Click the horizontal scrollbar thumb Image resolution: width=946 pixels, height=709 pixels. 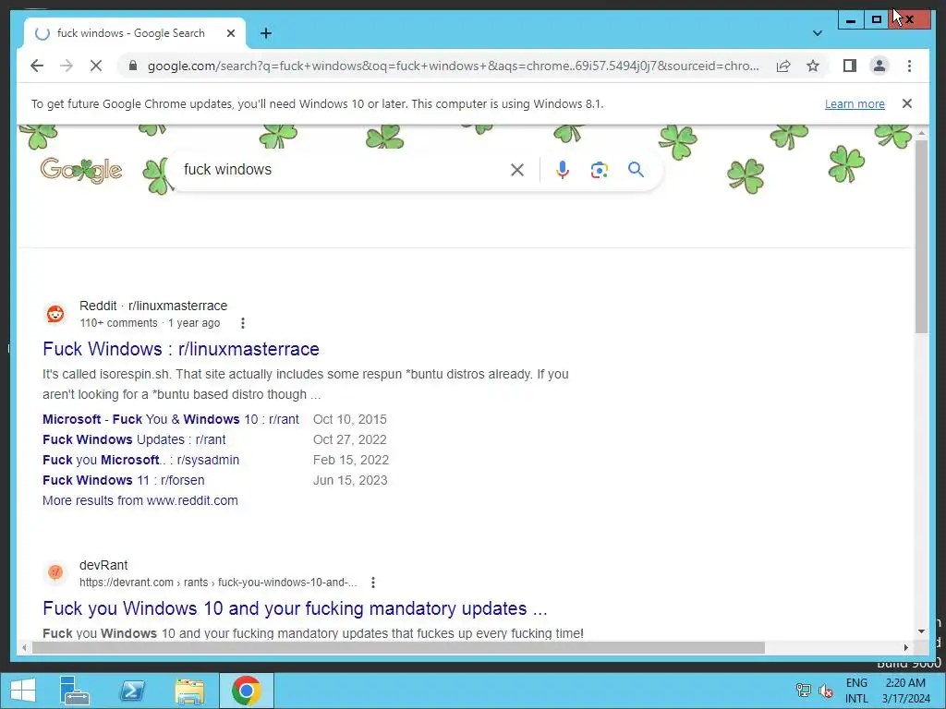(x=398, y=647)
